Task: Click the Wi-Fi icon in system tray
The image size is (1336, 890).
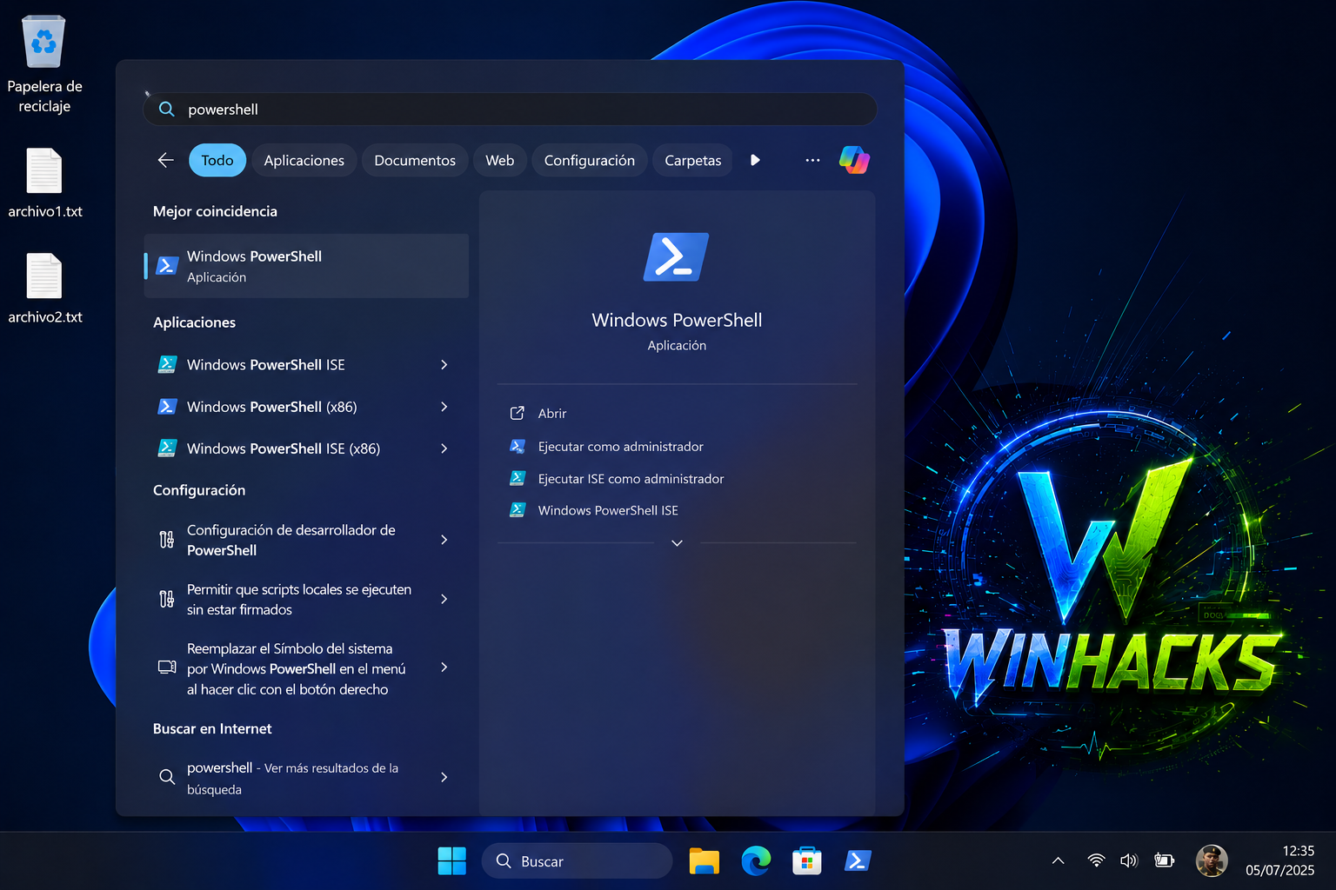Action: tap(1096, 860)
